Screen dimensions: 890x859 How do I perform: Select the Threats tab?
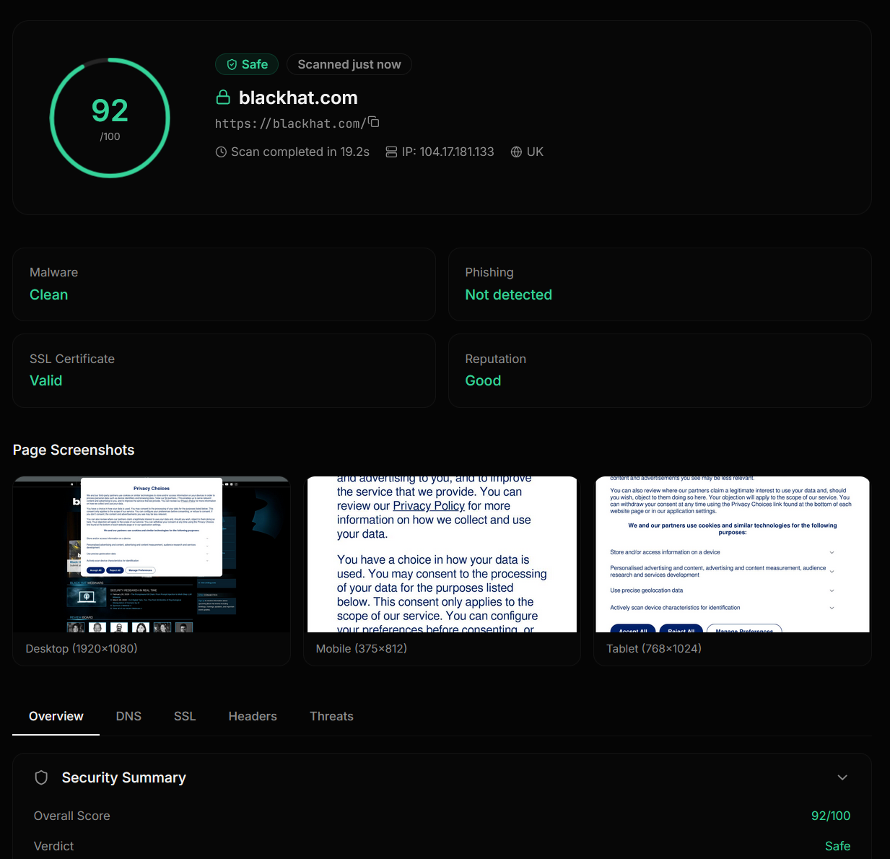tap(331, 716)
